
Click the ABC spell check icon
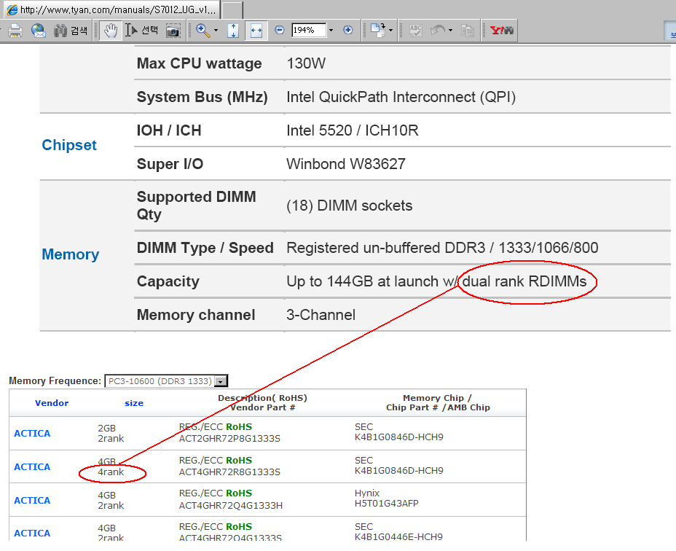(416, 30)
